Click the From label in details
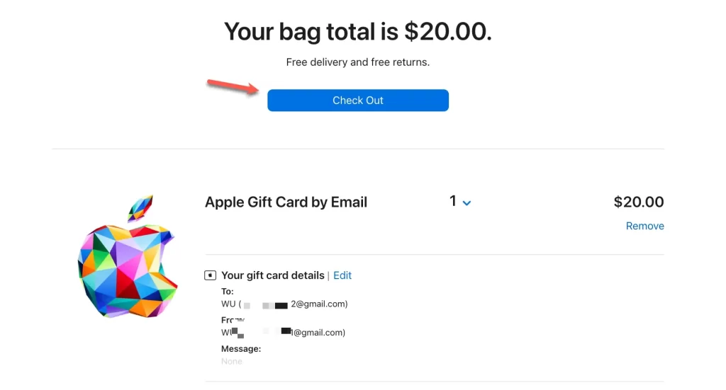The image size is (726, 390). click(233, 320)
